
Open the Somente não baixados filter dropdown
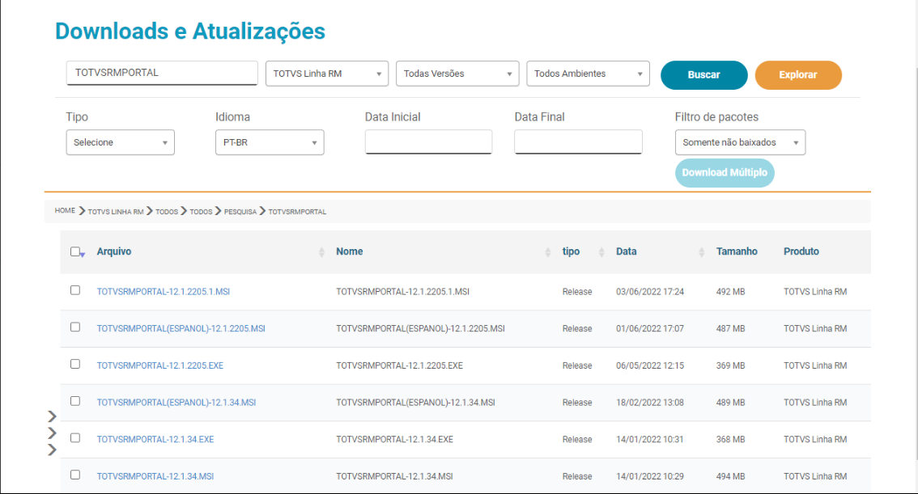click(740, 142)
